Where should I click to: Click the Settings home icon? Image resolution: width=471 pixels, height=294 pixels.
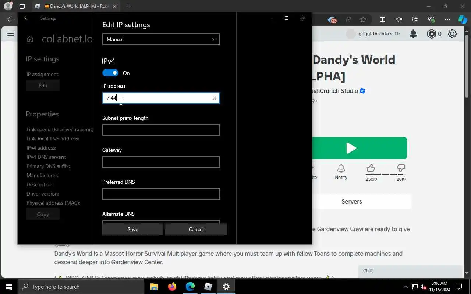(x=30, y=39)
